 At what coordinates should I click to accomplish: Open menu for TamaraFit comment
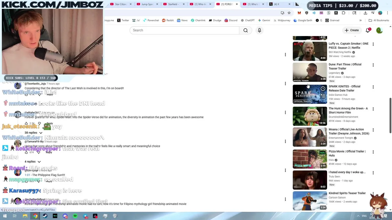click(x=285, y=141)
